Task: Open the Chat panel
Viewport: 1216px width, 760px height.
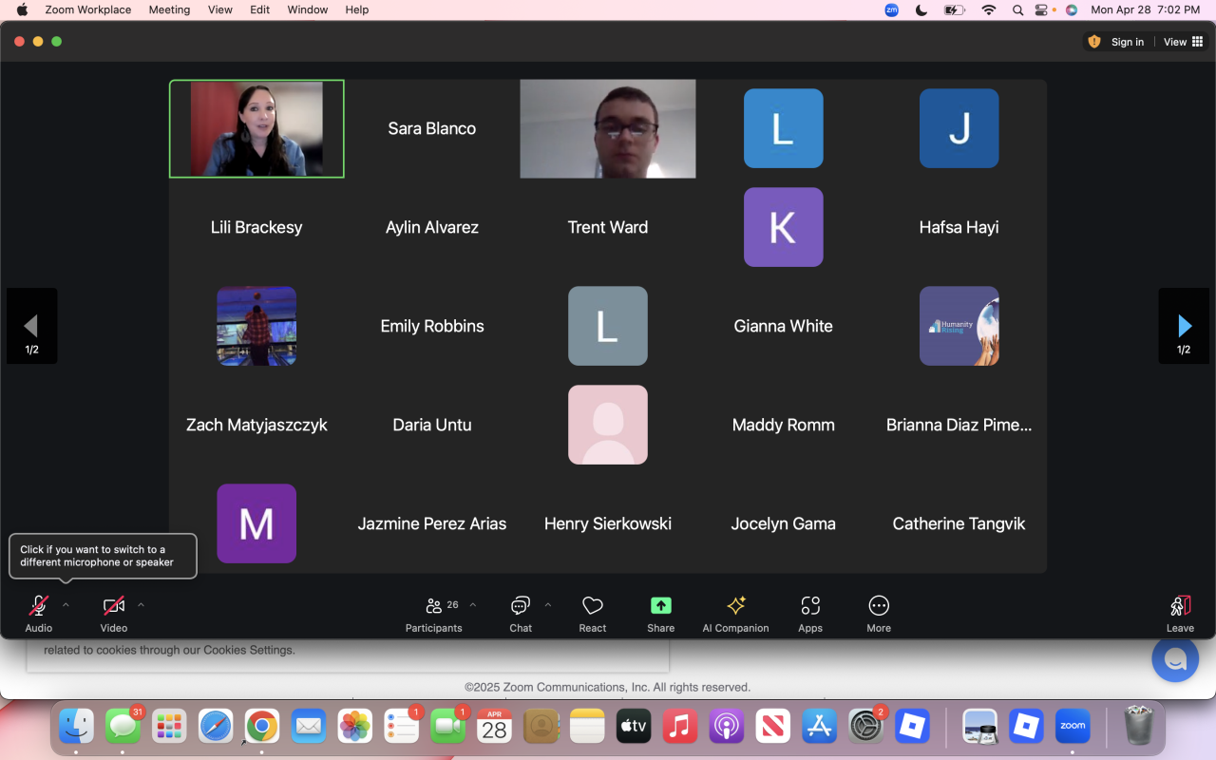Action: [521, 613]
